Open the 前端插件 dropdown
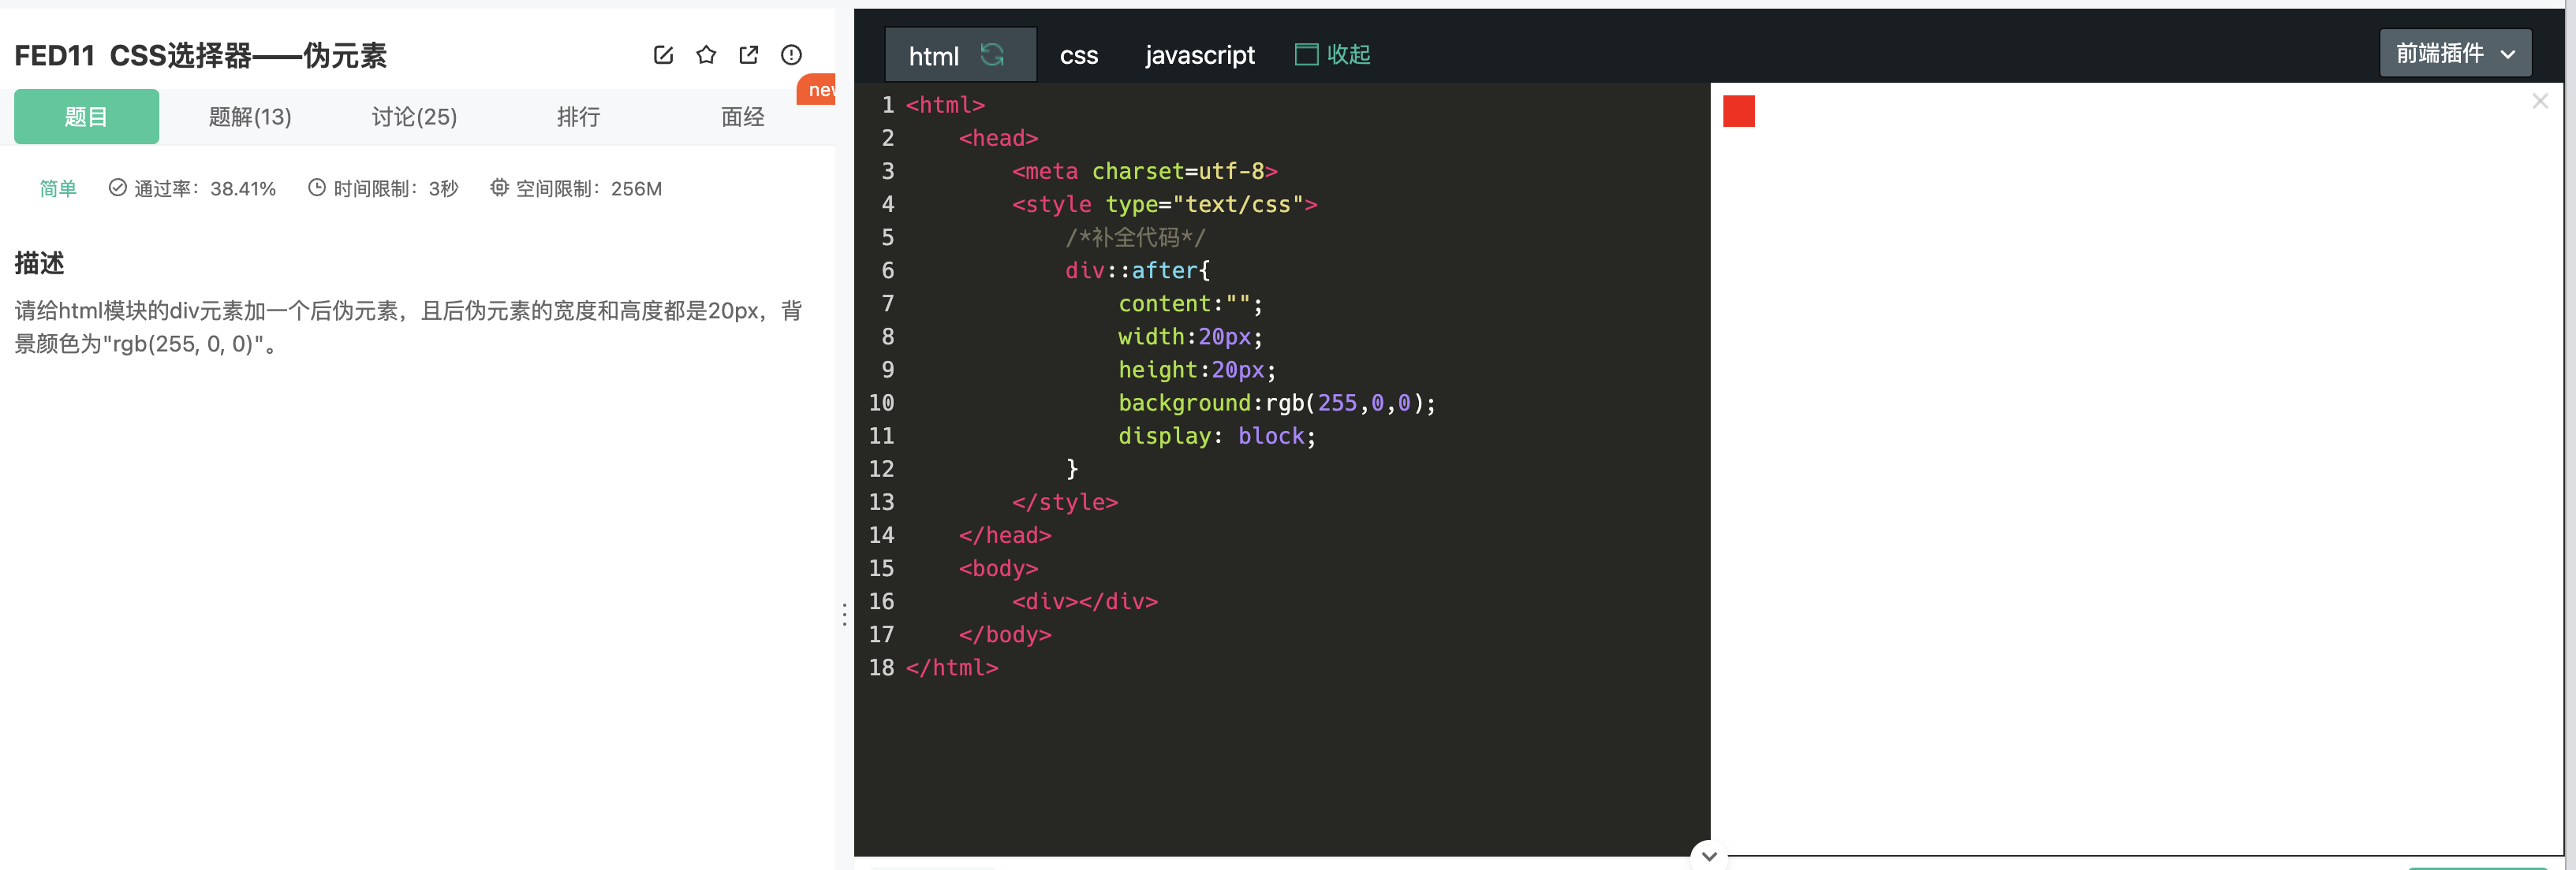This screenshot has width=2576, height=870. pyautogui.click(x=2455, y=53)
